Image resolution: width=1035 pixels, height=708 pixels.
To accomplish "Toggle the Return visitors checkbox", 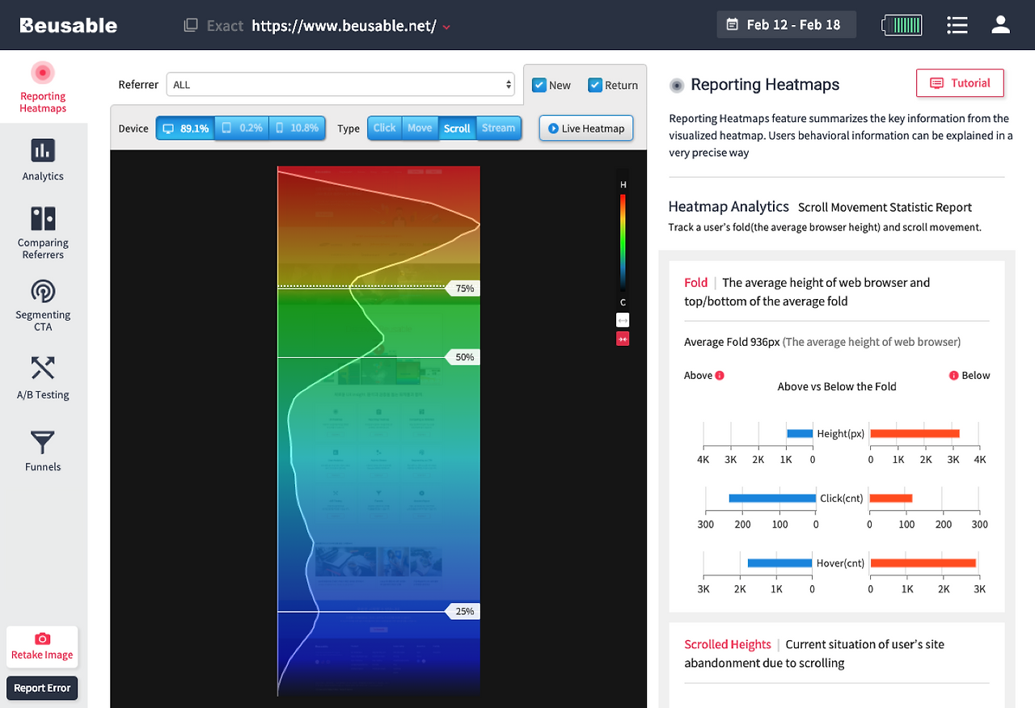I will (595, 85).
